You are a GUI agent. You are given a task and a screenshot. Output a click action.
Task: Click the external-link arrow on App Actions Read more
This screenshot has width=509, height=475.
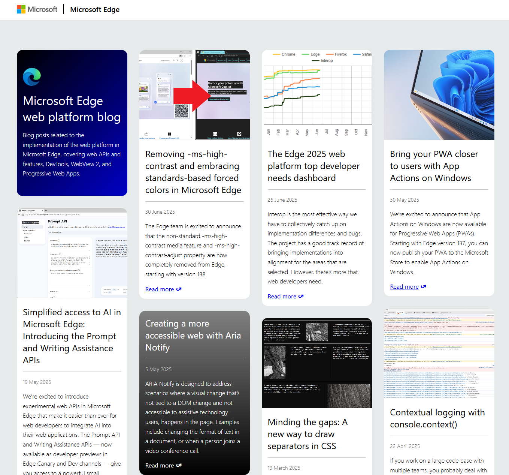[424, 286]
